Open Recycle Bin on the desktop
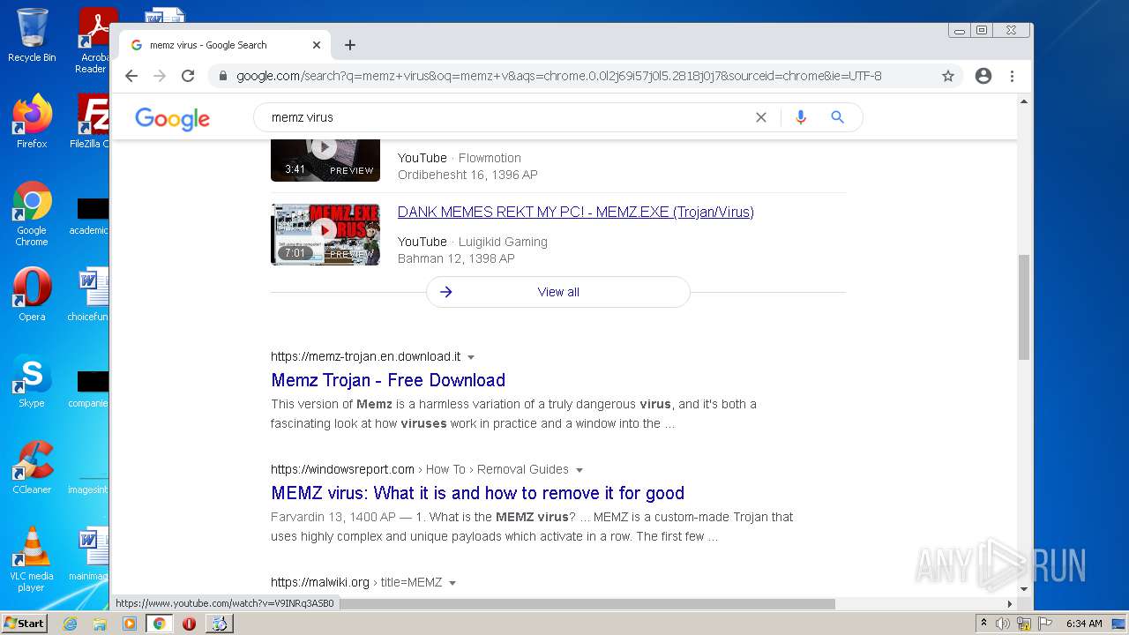The height and width of the screenshot is (635, 1129). 32,35
